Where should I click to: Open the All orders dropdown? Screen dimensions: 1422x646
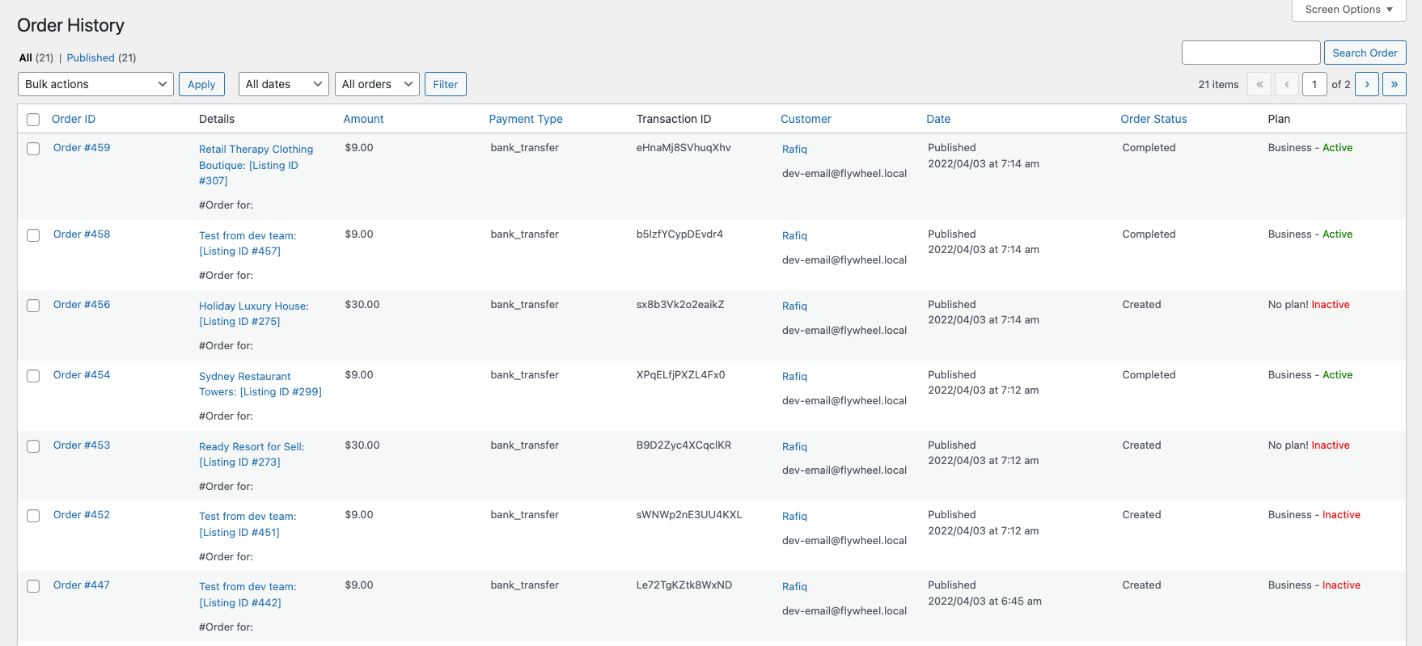pyautogui.click(x=377, y=84)
